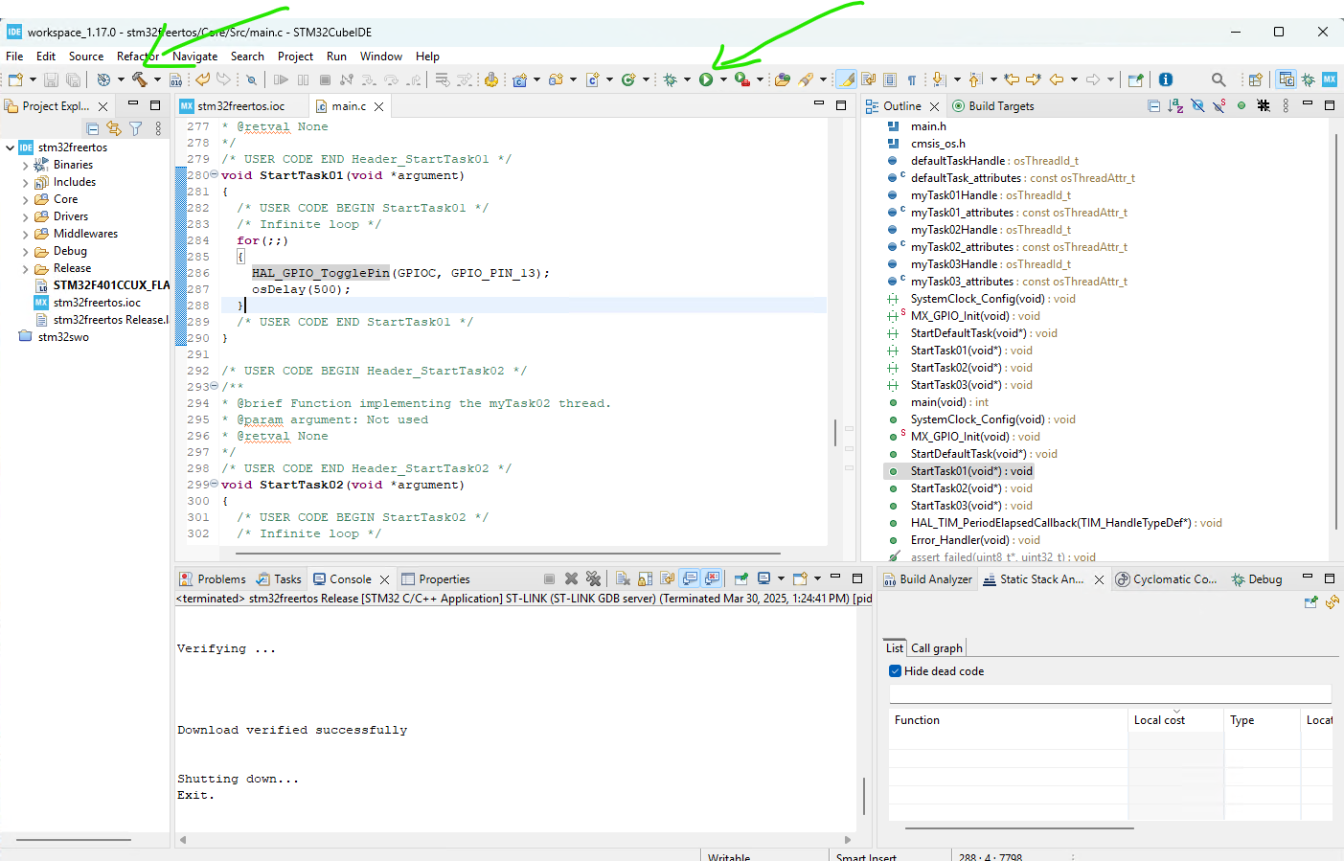Open the Navigate menu
The image size is (1344, 861).
pyautogui.click(x=194, y=57)
